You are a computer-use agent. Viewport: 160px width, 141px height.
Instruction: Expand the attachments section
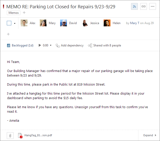pyautogui.click(x=150, y=135)
